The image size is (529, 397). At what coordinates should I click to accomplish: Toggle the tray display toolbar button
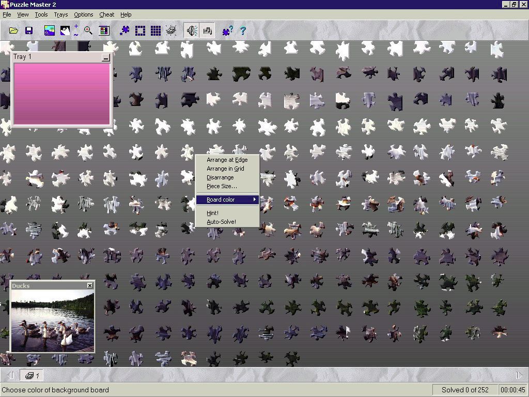(x=207, y=31)
